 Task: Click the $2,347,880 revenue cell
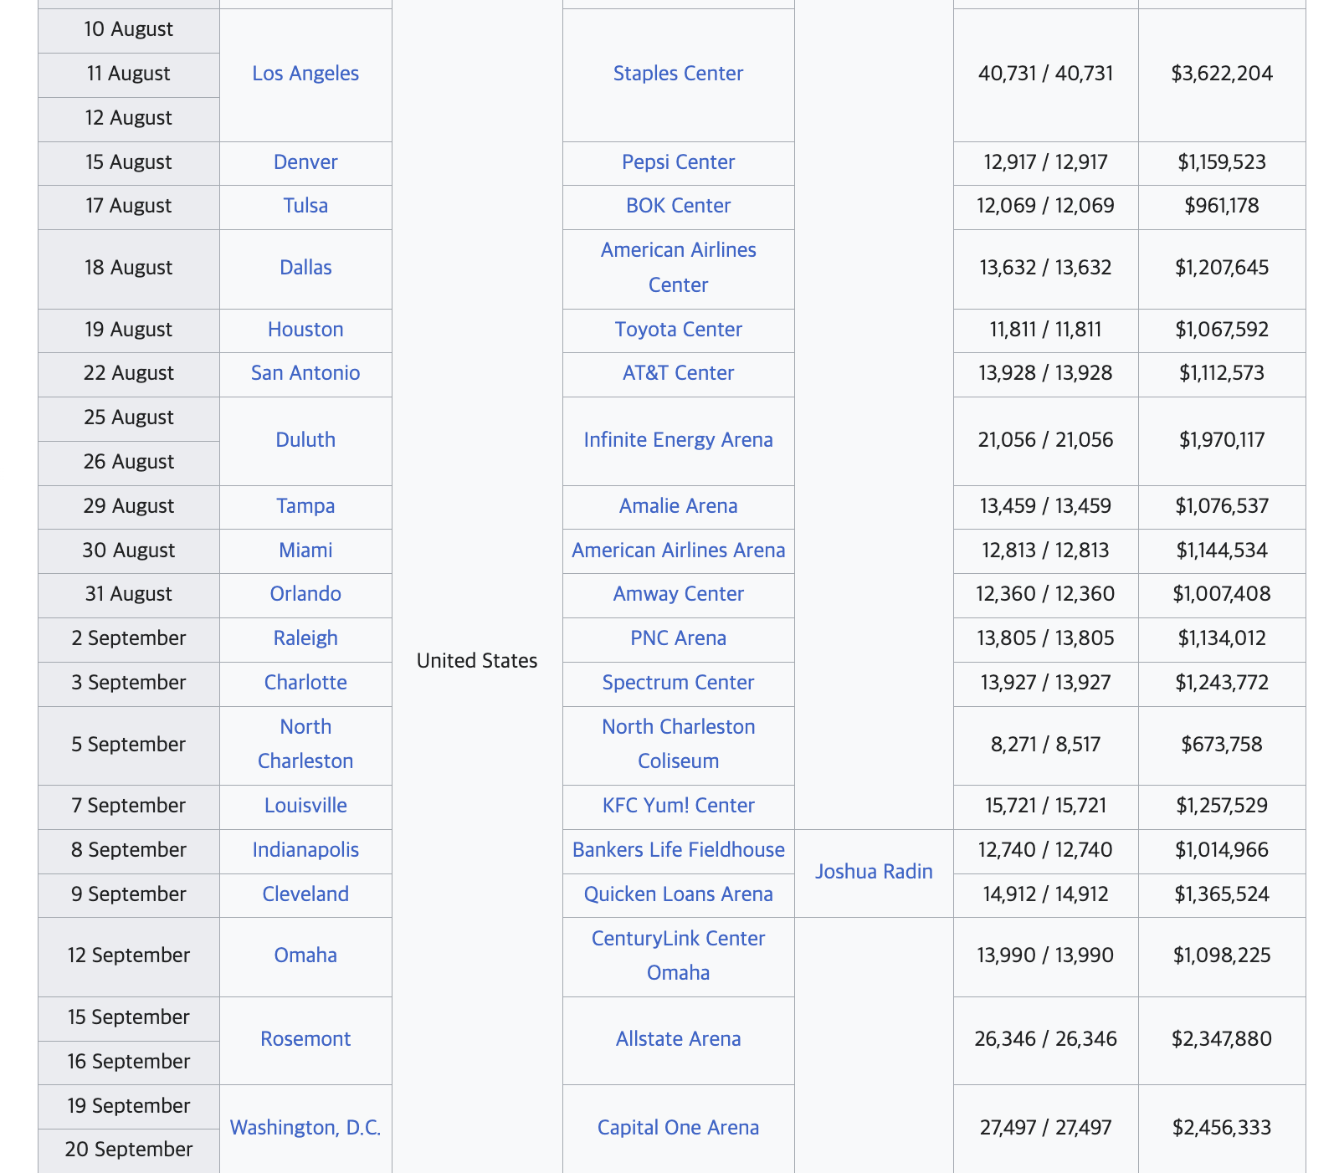pyautogui.click(x=1222, y=1039)
